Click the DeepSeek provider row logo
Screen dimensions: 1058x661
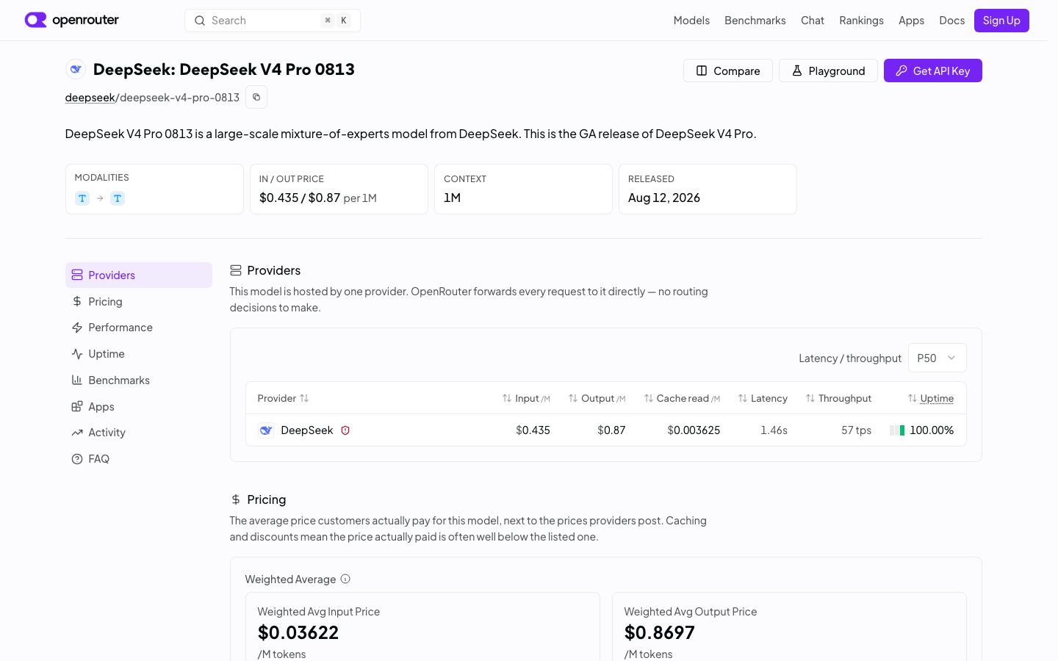[x=266, y=430]
